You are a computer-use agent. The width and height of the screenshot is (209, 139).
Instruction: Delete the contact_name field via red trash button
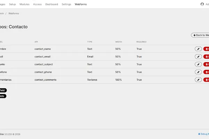[x=206, y=49]
